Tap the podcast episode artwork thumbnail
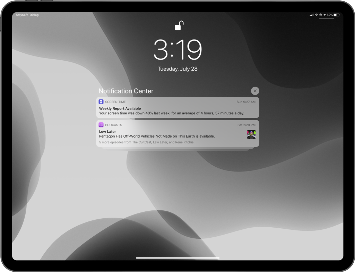The height and width of the screenshot is (272, 355). 251,134
